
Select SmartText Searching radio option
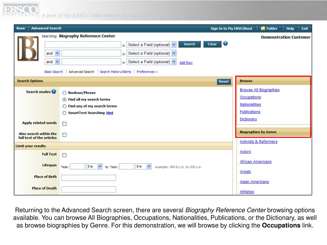pos(65,113)
